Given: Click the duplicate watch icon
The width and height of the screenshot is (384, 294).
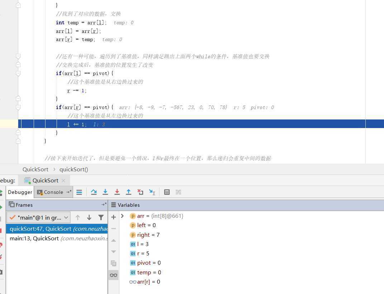Looking at the screenshot, I should pyautogui.click(x=114, y=264).
